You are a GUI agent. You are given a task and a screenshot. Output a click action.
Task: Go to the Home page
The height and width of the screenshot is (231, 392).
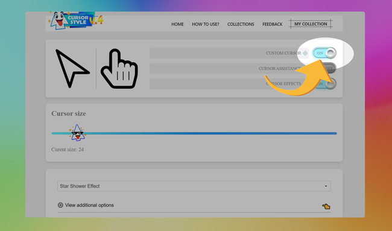coord(177,24)
